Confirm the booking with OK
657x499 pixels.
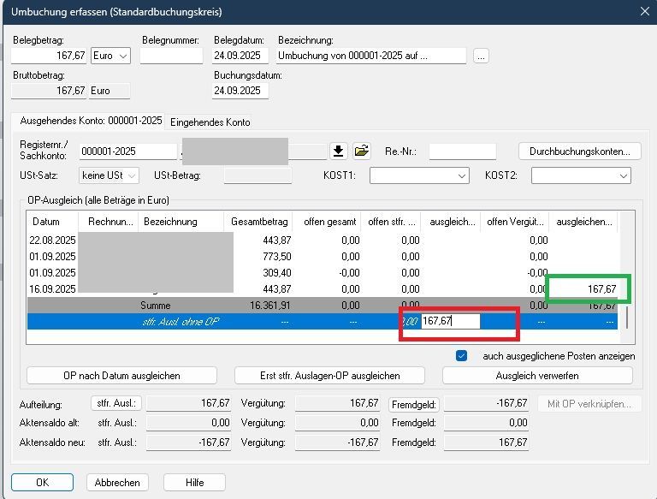pos(42,482)
